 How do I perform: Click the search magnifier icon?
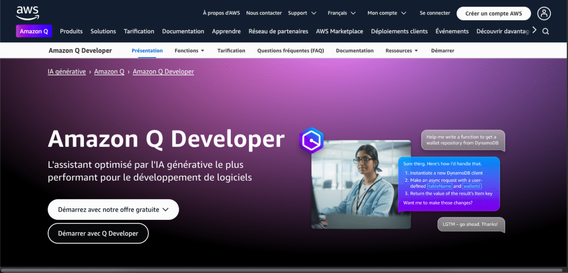tap(546, 31)
